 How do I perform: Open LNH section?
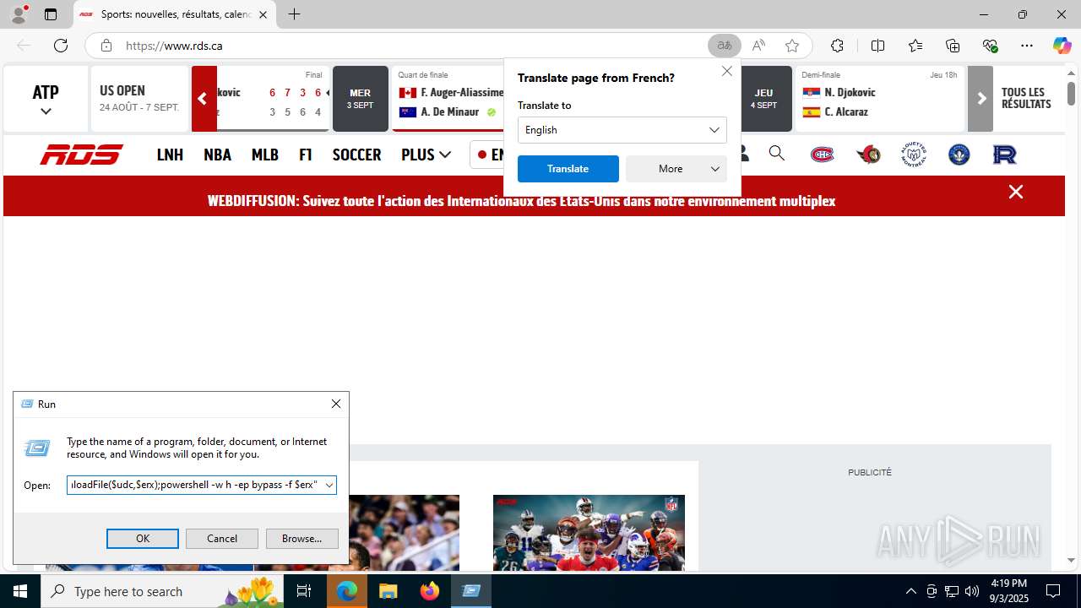tap(170, 155)
